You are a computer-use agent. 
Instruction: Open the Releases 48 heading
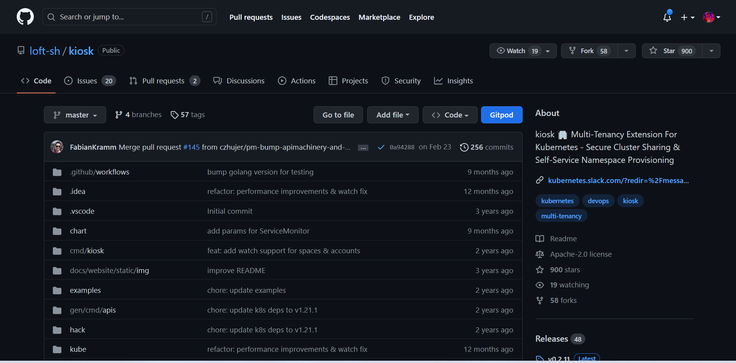(560, 339)
